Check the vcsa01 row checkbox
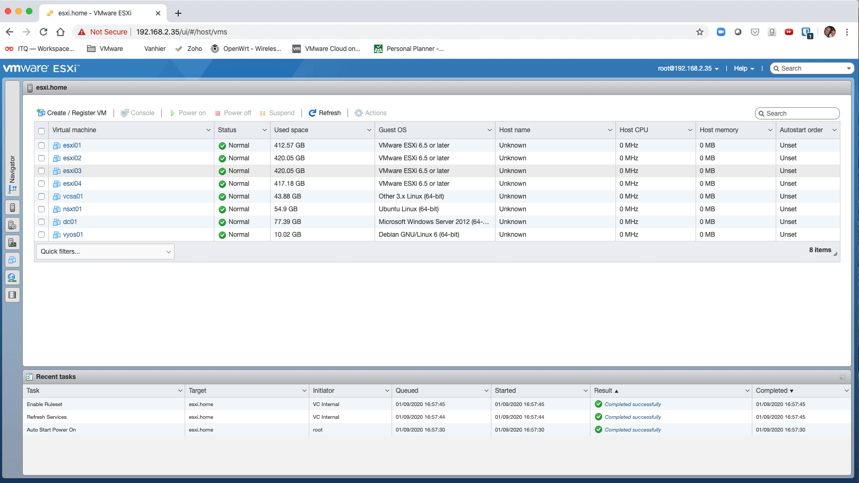The width and height of the screenshot is (859, 483). point(41,196)
